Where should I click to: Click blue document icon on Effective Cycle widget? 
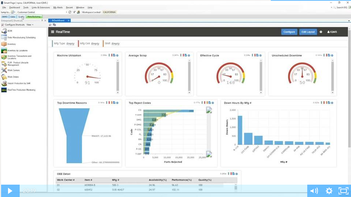(257, 55)
